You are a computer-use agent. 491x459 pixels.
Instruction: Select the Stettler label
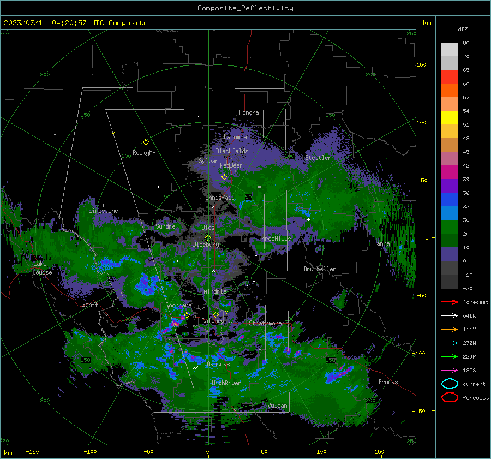[x=318, y=158]
